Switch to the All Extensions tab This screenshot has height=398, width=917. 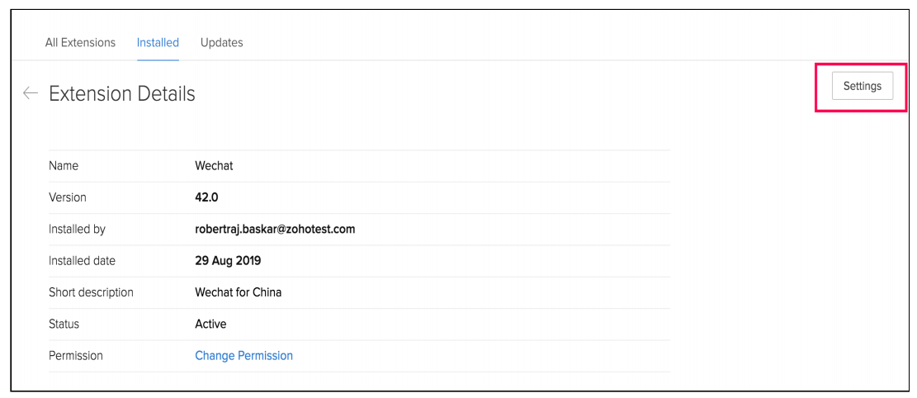pyautogui.click(x=80, y=42)
